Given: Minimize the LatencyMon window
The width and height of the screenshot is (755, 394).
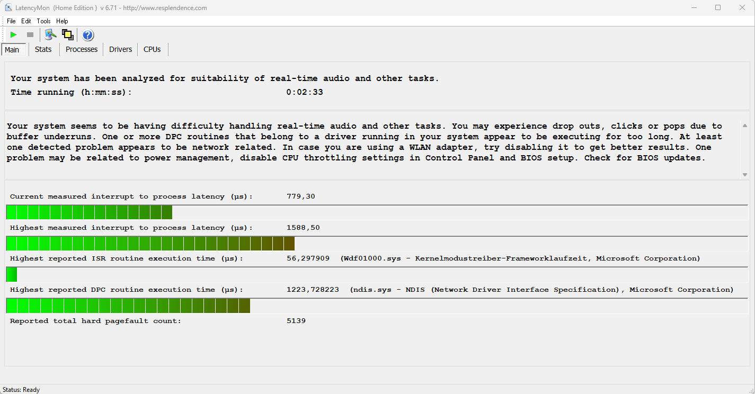Looking at the screenshot, I should coord(694,7).
